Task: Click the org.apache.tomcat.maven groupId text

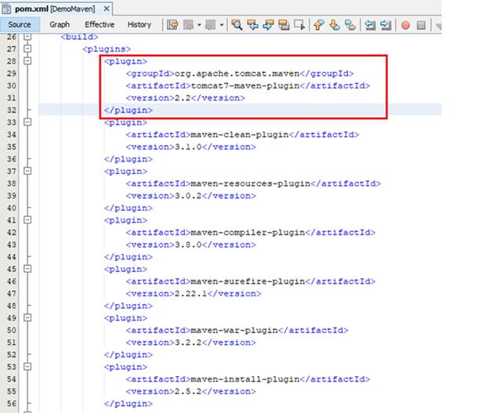Action: pos(237,74)
